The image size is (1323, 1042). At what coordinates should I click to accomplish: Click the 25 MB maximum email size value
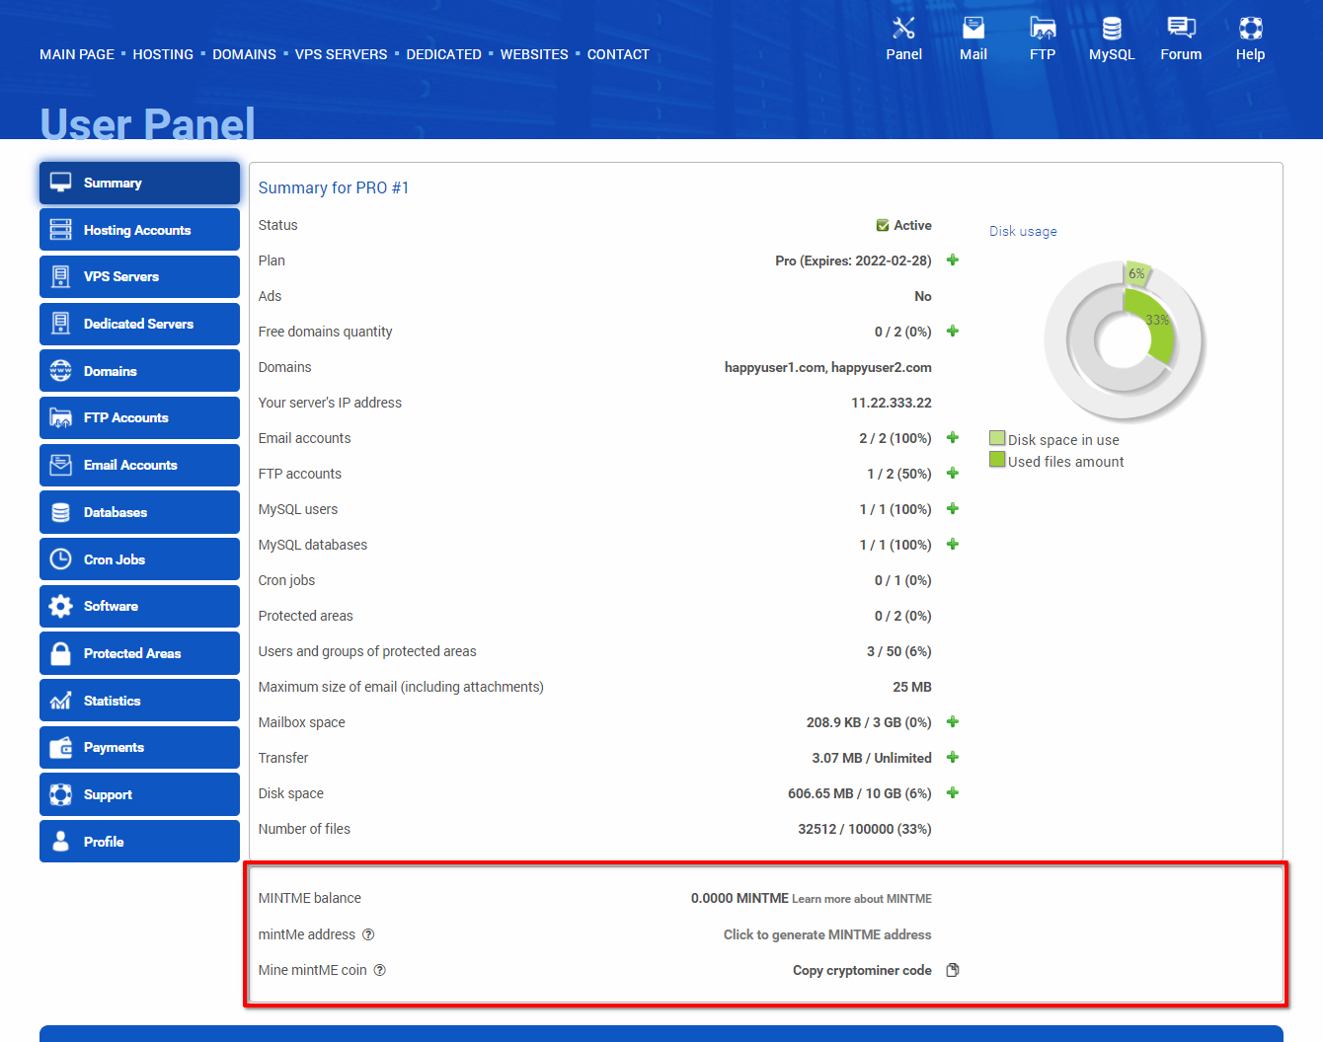(x=912, y=687)
